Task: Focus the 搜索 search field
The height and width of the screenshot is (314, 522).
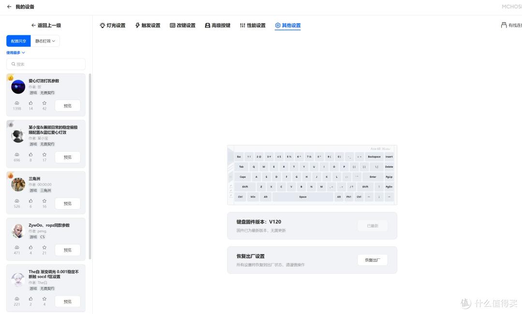Action: tap(46, 64)
